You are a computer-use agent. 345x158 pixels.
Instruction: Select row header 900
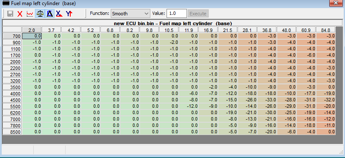click(x=12, y=43)
